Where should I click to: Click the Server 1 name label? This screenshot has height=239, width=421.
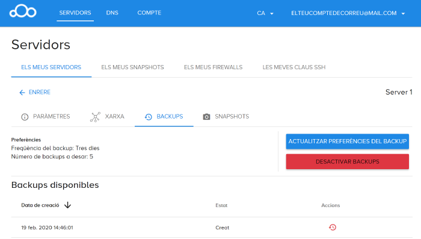click(x=399, y=92)
